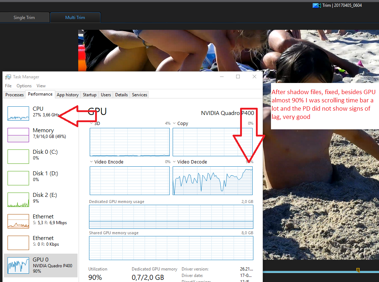
Task: Expand the 3D engine graph dropdown
Action: click(92, 123)
